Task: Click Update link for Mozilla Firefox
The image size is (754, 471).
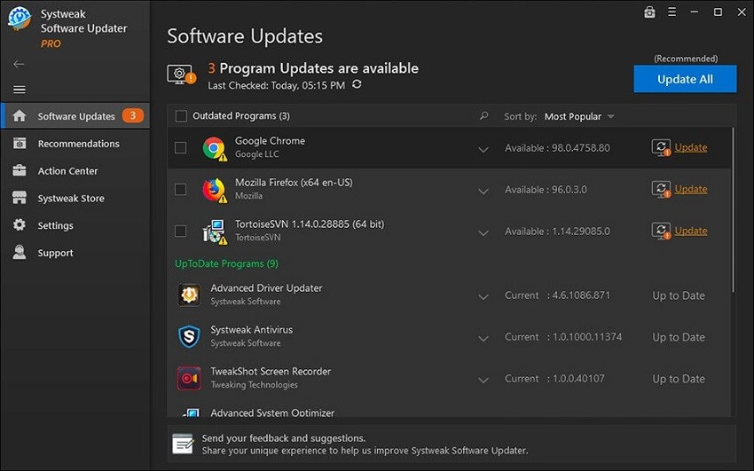Action: click(690, 189)
